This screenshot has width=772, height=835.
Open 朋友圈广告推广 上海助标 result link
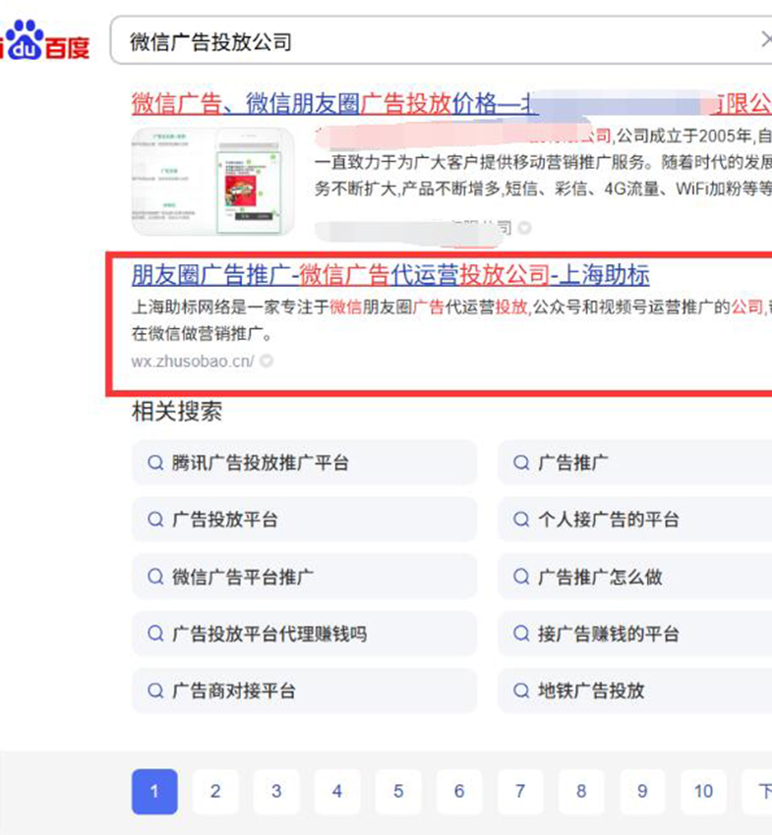pos(390,275)
